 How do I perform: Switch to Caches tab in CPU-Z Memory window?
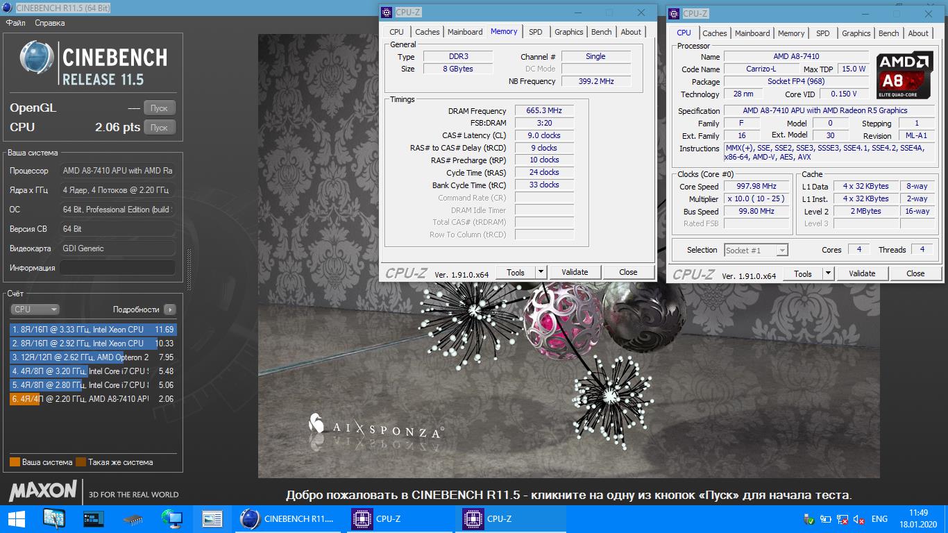point(427,32)
